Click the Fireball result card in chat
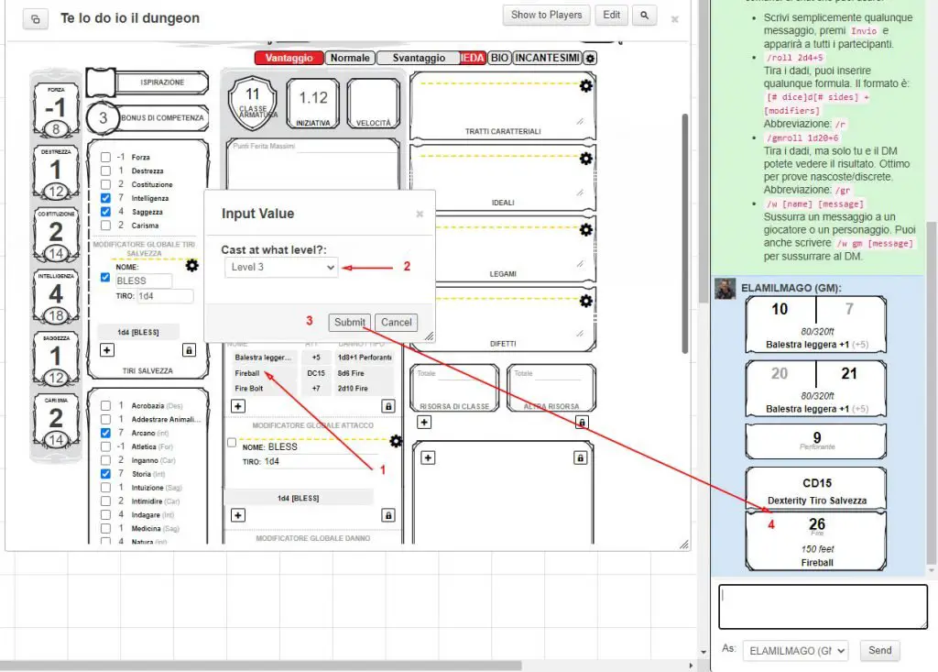The image size is (938, 672). [x=816, y=542]
